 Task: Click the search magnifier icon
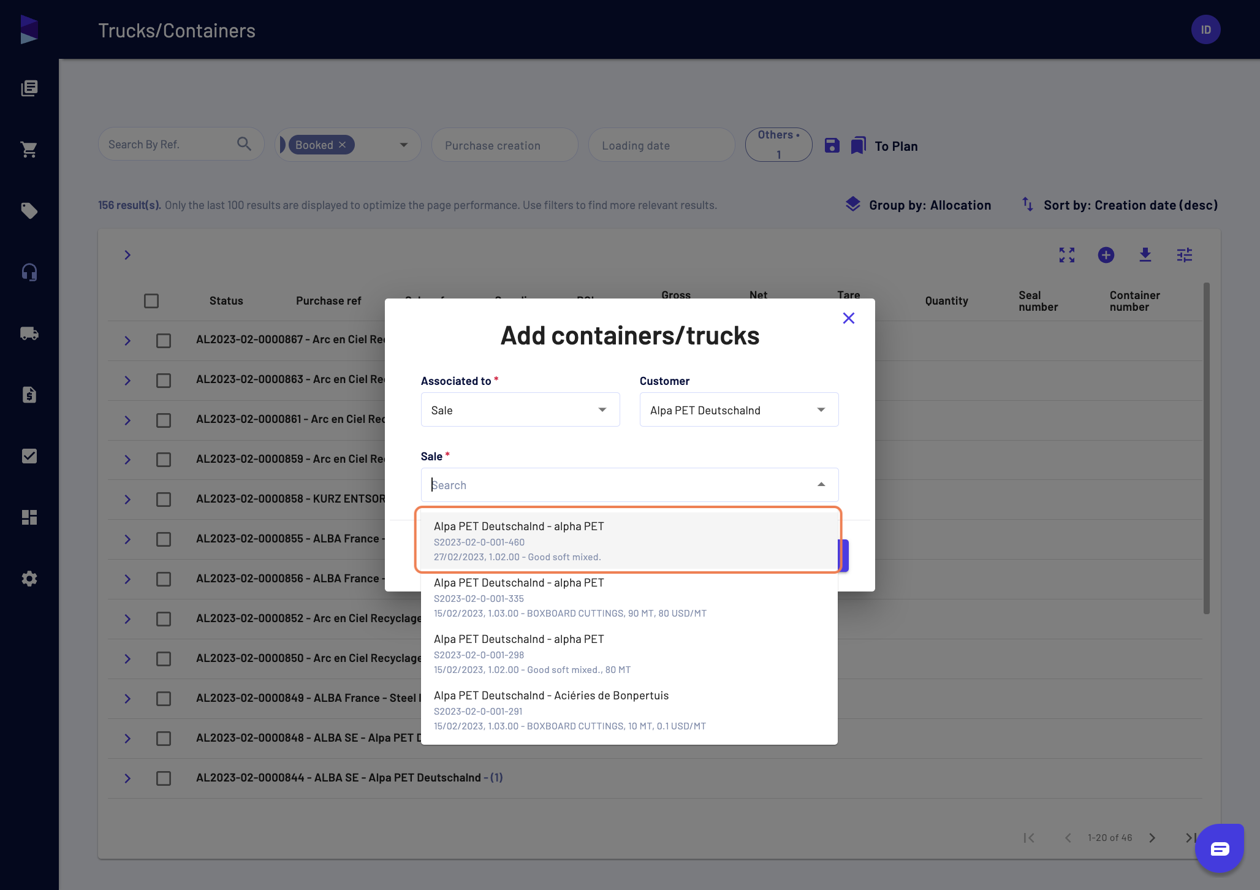pos(244,144)
